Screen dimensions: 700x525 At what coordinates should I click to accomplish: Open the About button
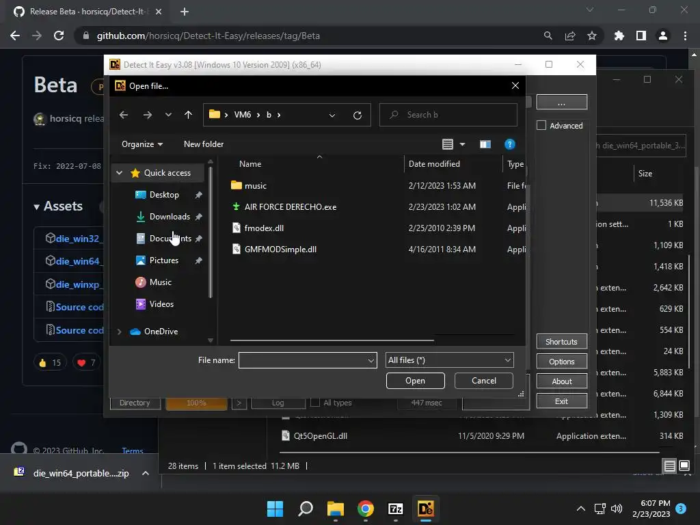coord(562,381)
